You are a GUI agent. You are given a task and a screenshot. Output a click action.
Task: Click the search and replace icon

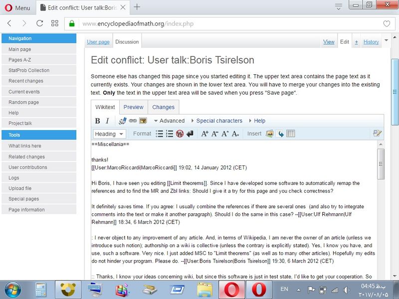[377, 133]
